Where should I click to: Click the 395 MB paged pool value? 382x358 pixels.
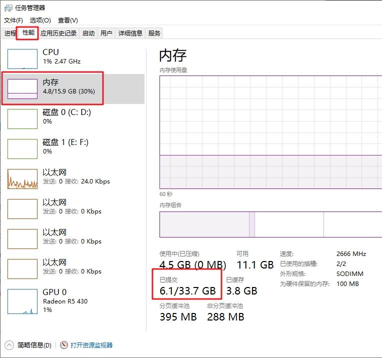coord(178,317)
